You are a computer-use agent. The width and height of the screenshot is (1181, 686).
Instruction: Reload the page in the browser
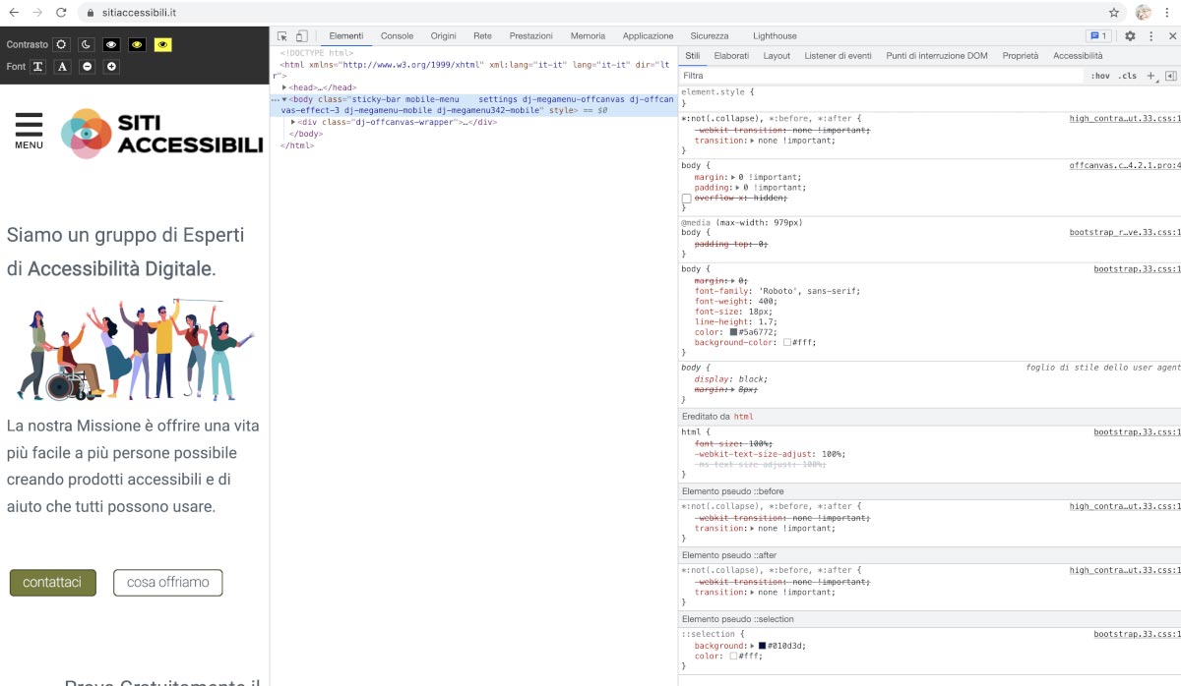[61, 13]
